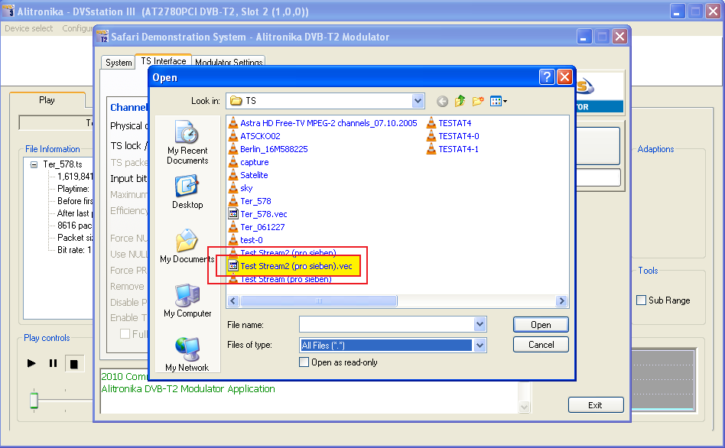Select the Test Stream2 (pro sieben).vec icon

click(x=233, y=266)
